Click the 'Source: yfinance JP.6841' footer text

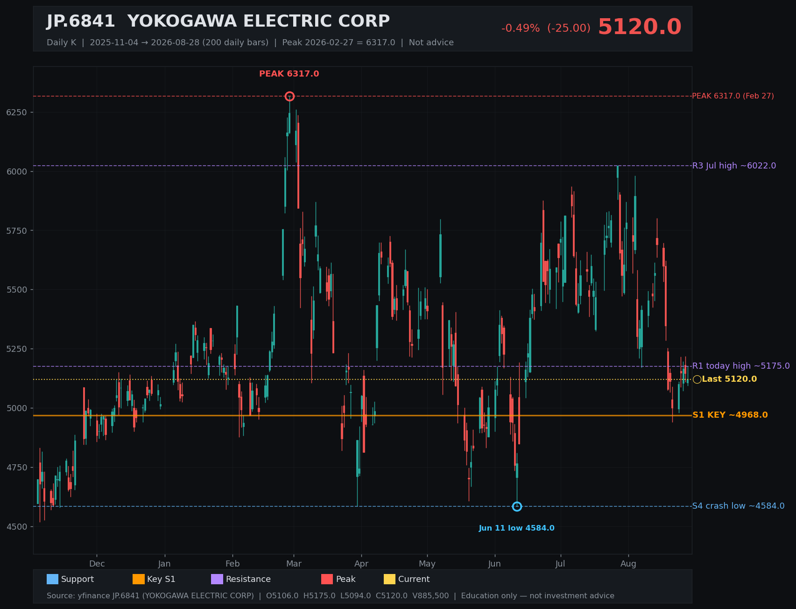[x=331, y=596]
